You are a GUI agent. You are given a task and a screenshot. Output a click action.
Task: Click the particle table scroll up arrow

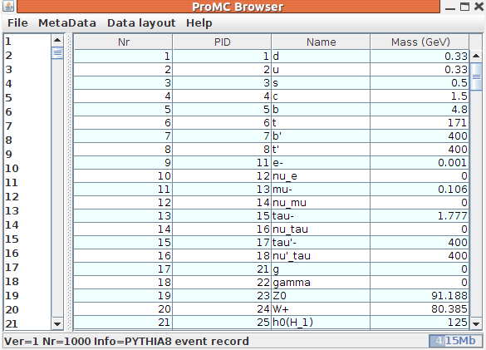476,57
